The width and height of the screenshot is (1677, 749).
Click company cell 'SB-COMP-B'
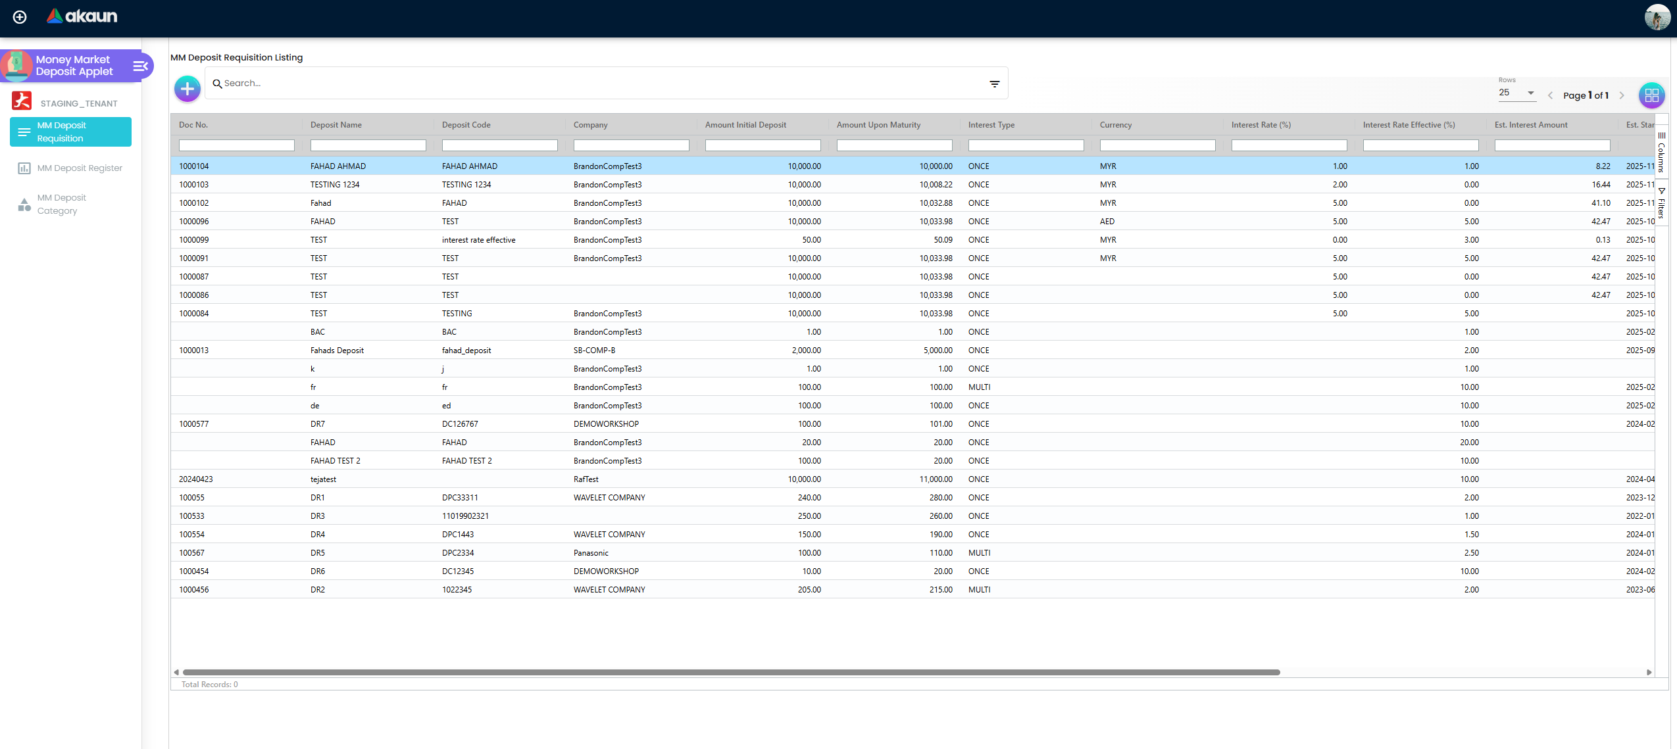coord(595,350)
